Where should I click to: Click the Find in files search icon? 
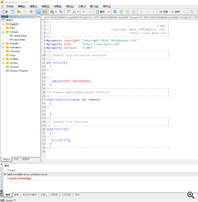(52, 12)
